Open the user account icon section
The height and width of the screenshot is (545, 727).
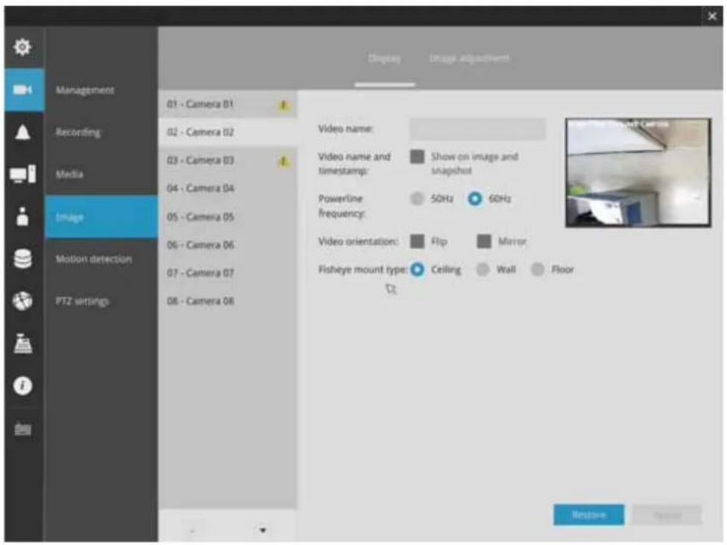point(22,217)
